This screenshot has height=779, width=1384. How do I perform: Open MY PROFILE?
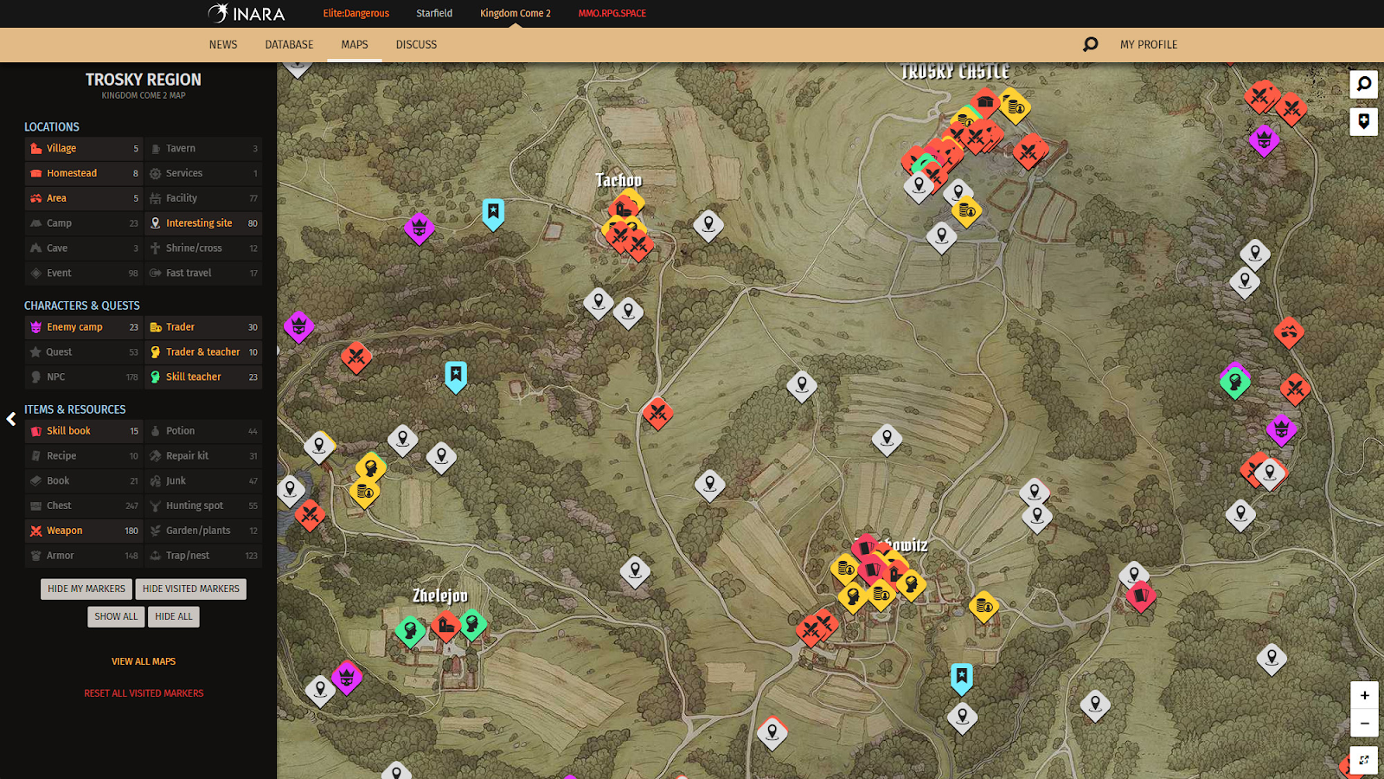tap(1149, 44)
